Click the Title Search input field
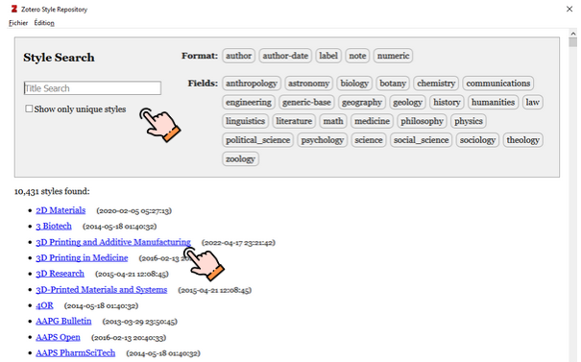 (92, 88)
